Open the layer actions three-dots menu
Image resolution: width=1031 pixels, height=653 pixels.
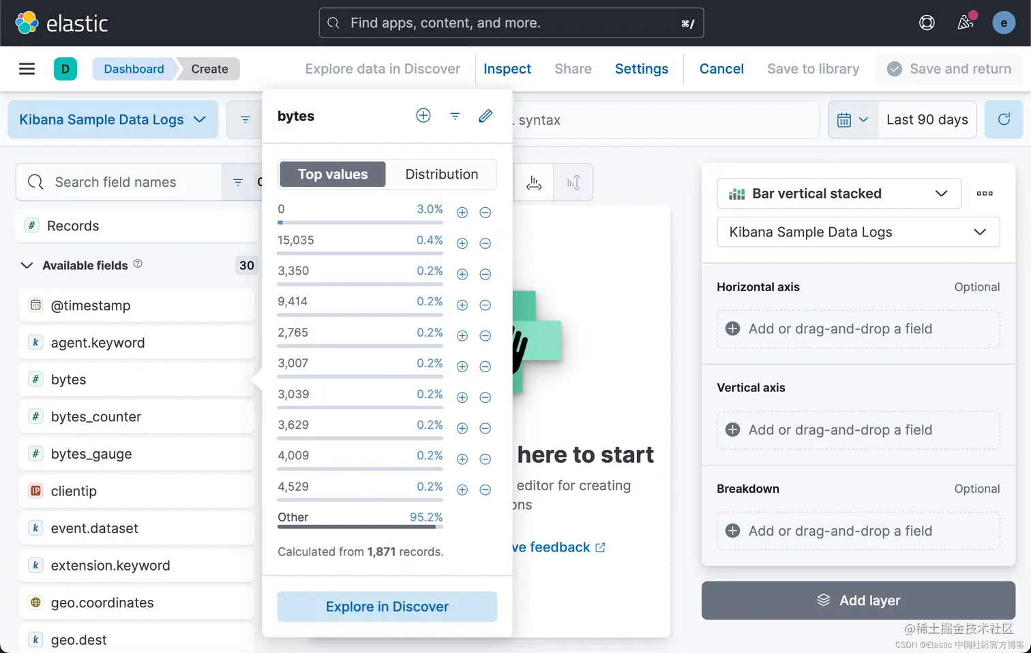tap(985, 194)
